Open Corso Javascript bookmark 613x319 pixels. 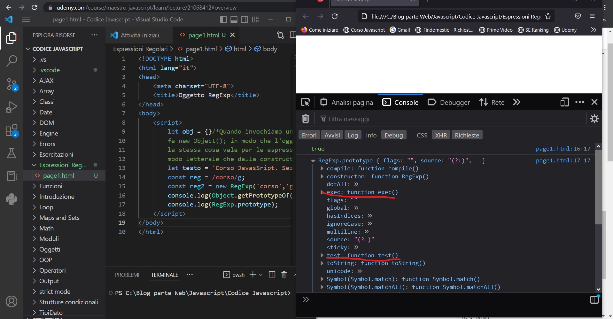[x=364, y=30]
